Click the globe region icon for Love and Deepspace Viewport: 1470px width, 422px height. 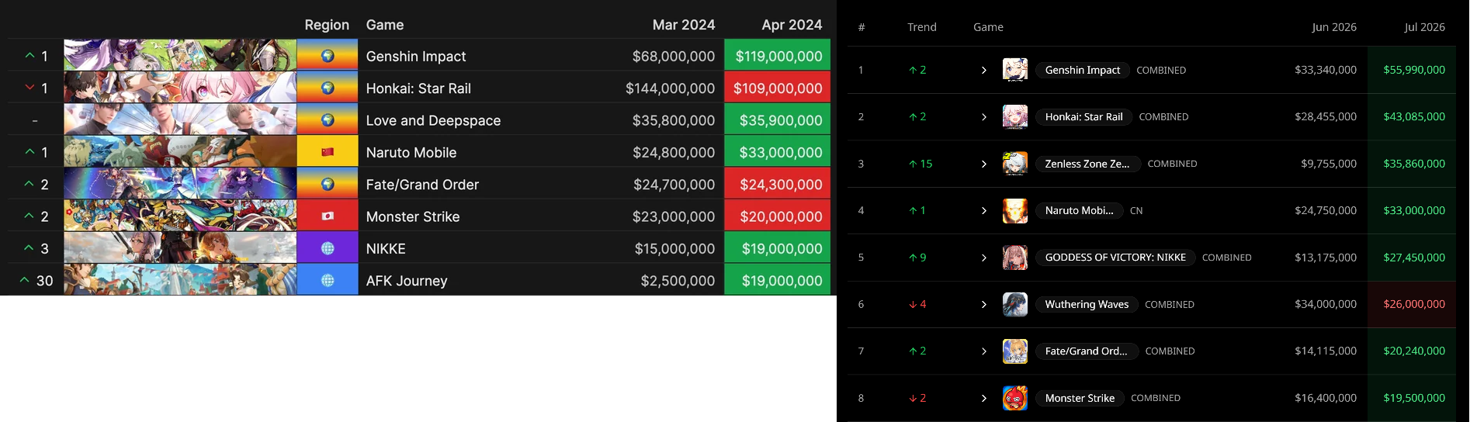(328, 120)
